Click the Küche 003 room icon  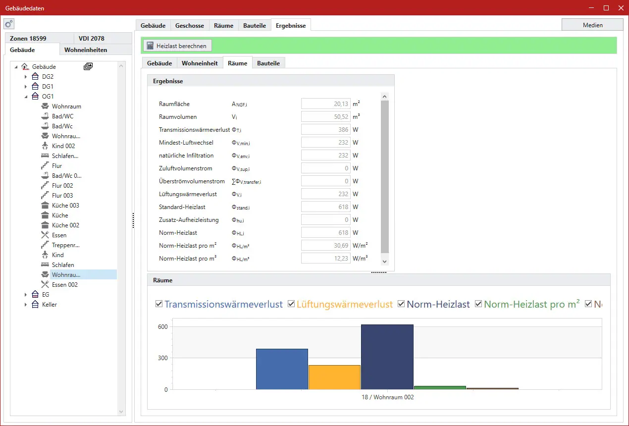click(x=45, y=206)
